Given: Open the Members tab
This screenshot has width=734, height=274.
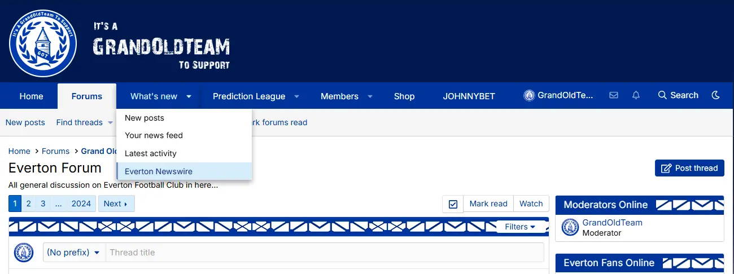Looking at the screenshot, I should 339,96.
